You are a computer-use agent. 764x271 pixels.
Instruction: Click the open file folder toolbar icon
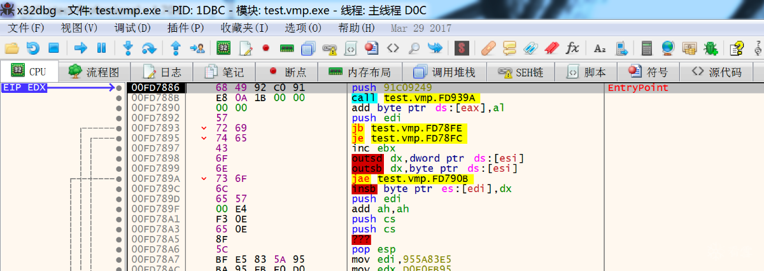point(11,48)
